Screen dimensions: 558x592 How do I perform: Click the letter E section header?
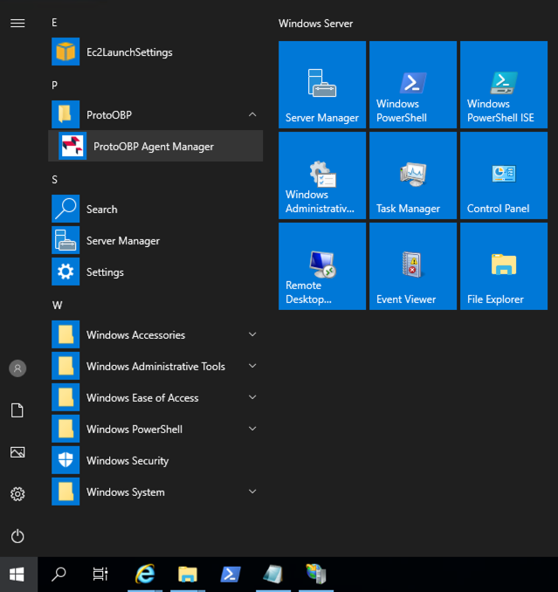(54, 23)
